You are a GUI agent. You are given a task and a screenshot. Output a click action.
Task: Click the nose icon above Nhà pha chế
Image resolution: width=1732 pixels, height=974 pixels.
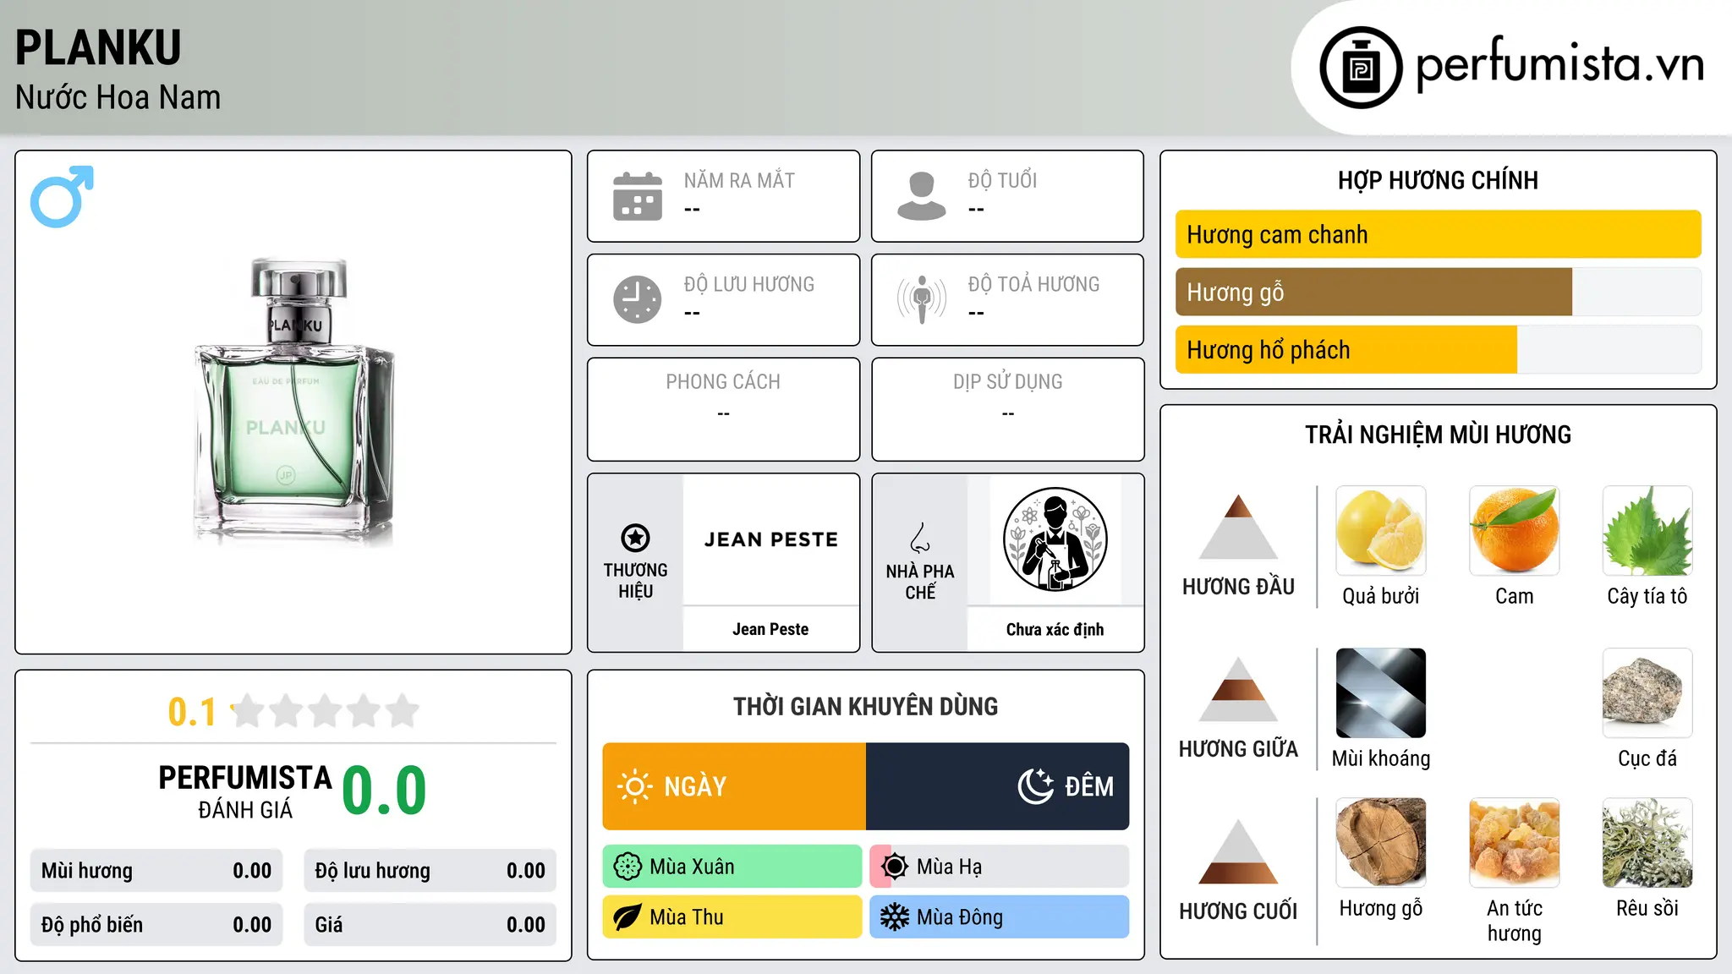(920, 538)
